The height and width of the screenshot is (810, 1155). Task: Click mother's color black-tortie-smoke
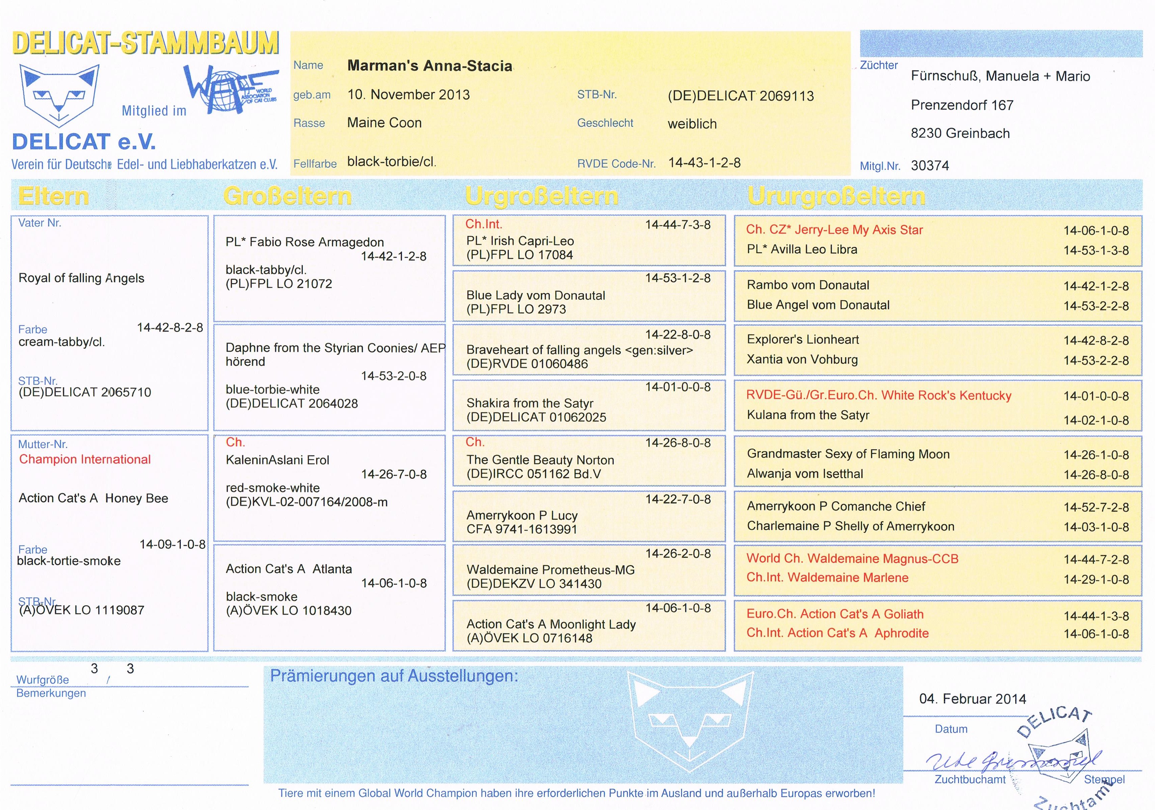[x=69, y=561]
